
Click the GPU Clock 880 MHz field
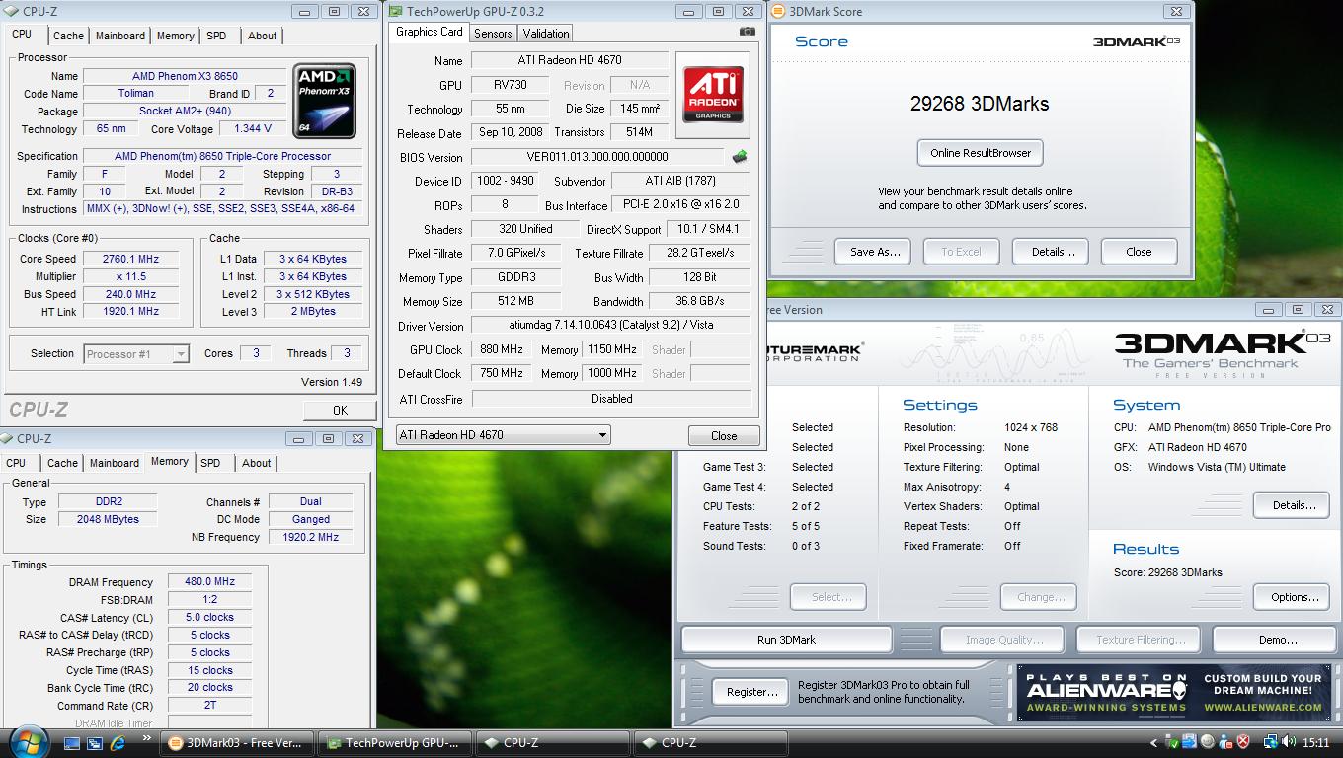pyautogui.click(x=501, y=349)
